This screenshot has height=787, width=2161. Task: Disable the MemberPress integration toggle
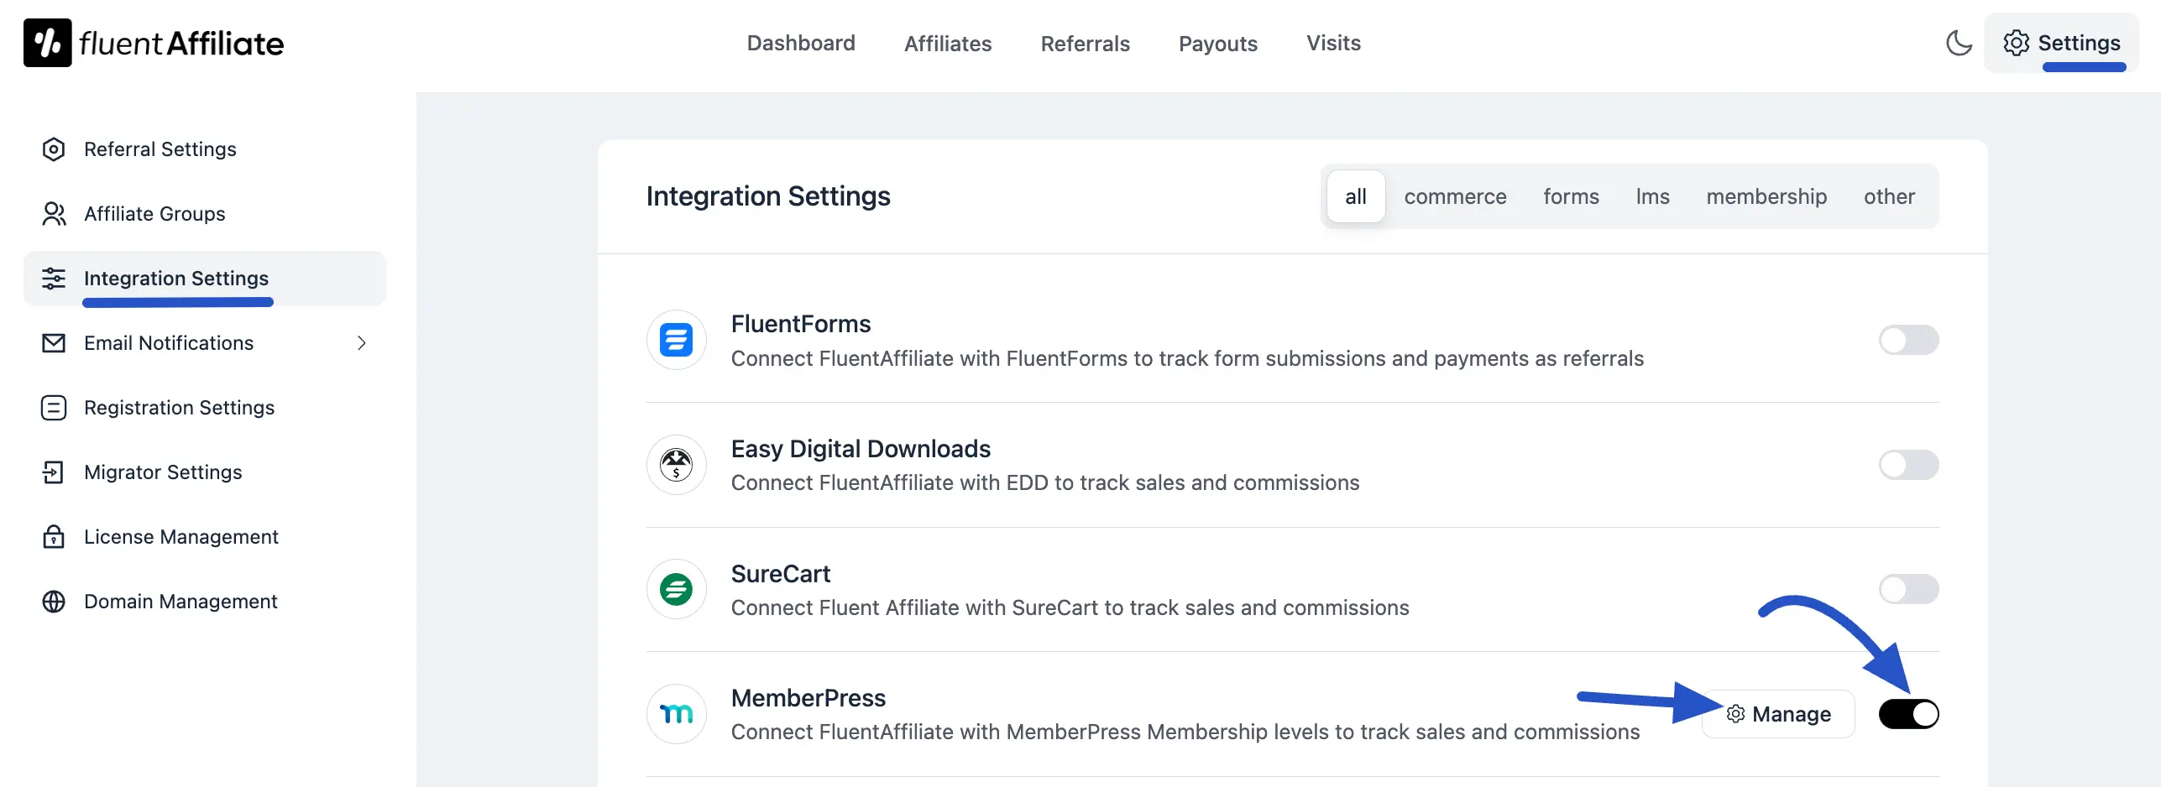tap(1909, 713)
